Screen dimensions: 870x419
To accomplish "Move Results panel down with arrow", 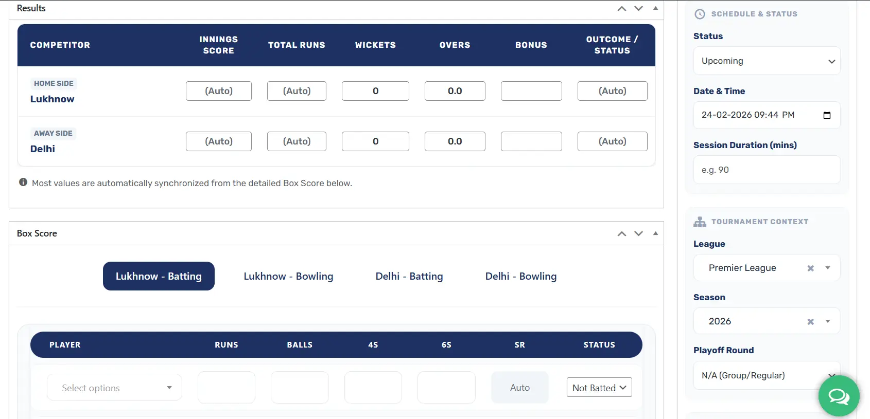I will [638, 9].
